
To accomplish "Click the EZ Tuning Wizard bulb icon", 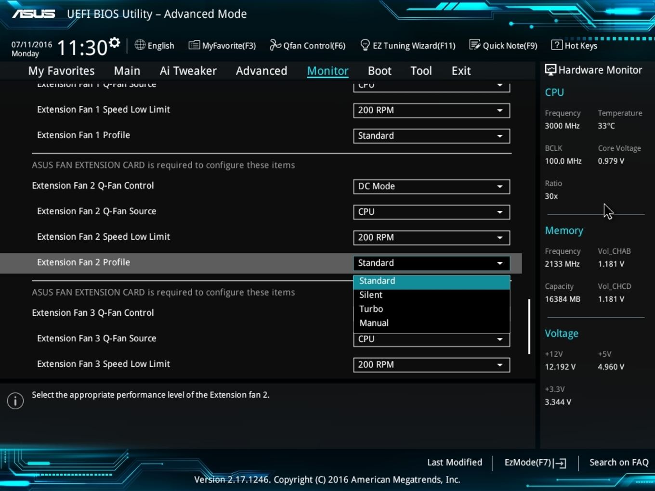I will tap(365, 45).
